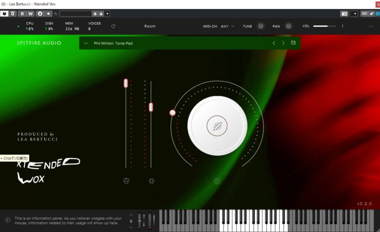Click the three-circles icon below the left slider
The image size is (380, 232).
click(126, 181)
